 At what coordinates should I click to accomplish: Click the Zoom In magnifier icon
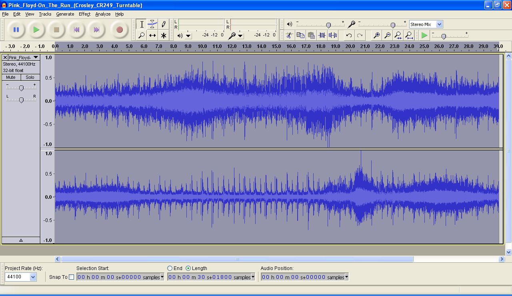pos(376,36)
